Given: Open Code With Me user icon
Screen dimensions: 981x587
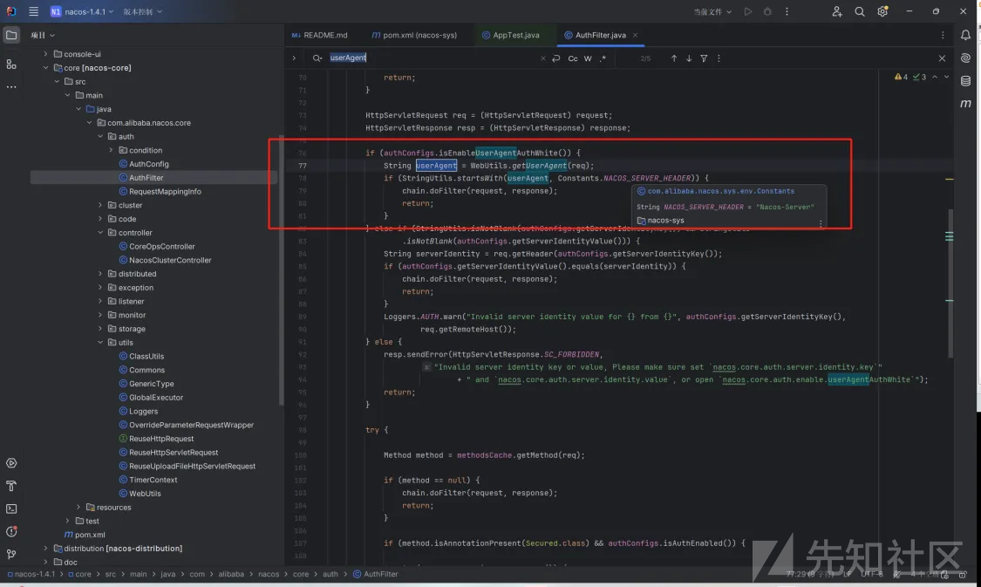Looking at the screenshot, I should [837, 11].
